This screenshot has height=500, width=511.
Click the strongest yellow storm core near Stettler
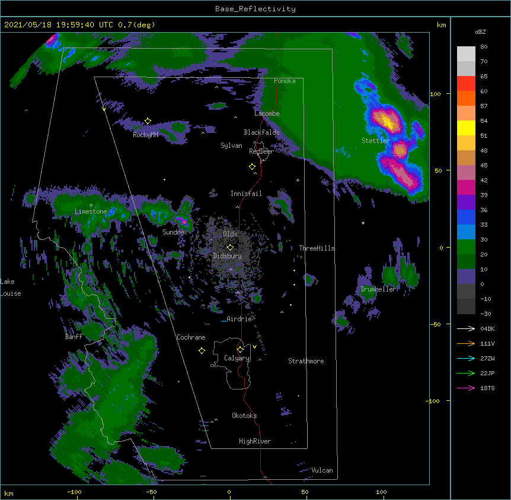[x=388, y=124]
